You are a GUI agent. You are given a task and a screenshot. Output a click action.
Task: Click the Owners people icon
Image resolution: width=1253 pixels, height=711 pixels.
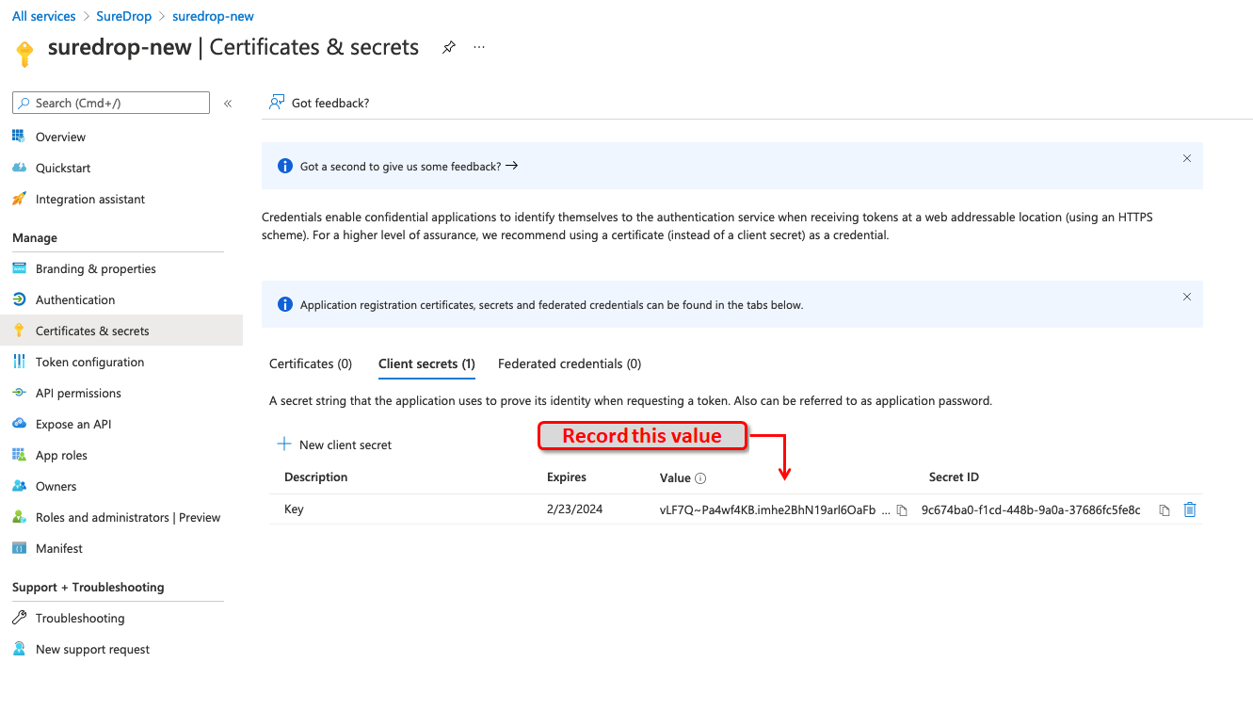tap(19, 486)
